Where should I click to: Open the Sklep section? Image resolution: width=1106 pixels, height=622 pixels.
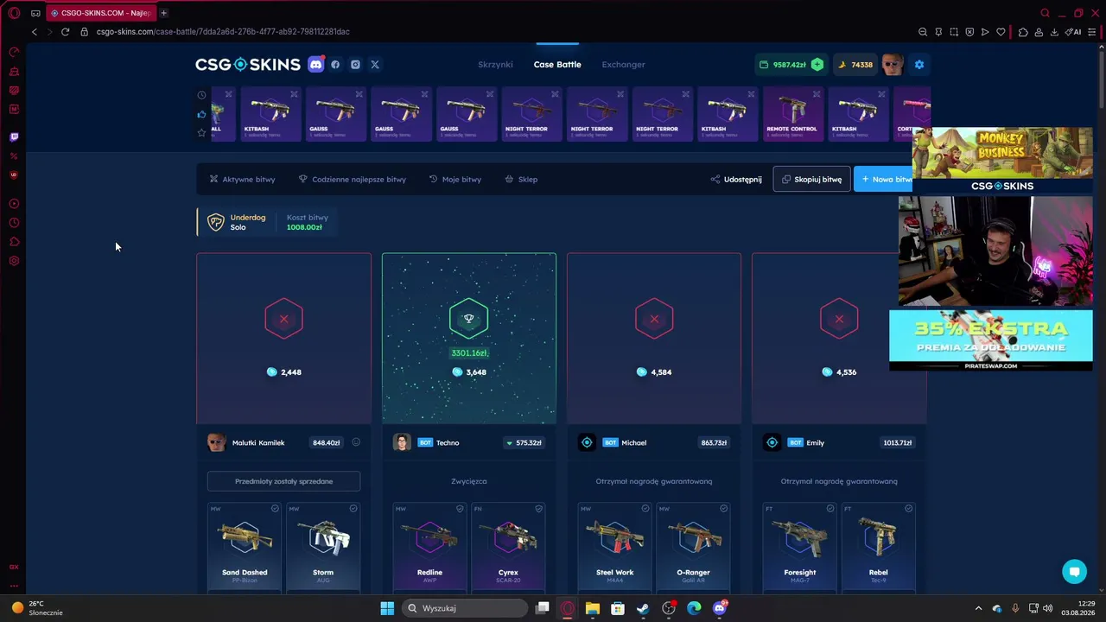coord(521,180)
